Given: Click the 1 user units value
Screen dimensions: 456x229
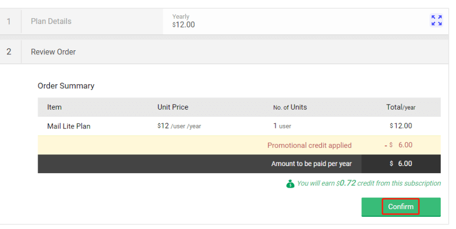Looking at the screenshot, I should click(282, 126).
